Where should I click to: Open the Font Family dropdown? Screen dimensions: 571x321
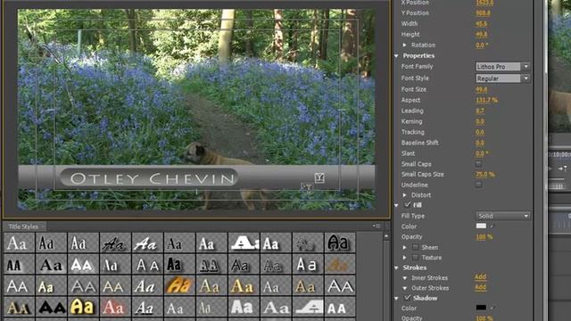(x=502, y=67)
